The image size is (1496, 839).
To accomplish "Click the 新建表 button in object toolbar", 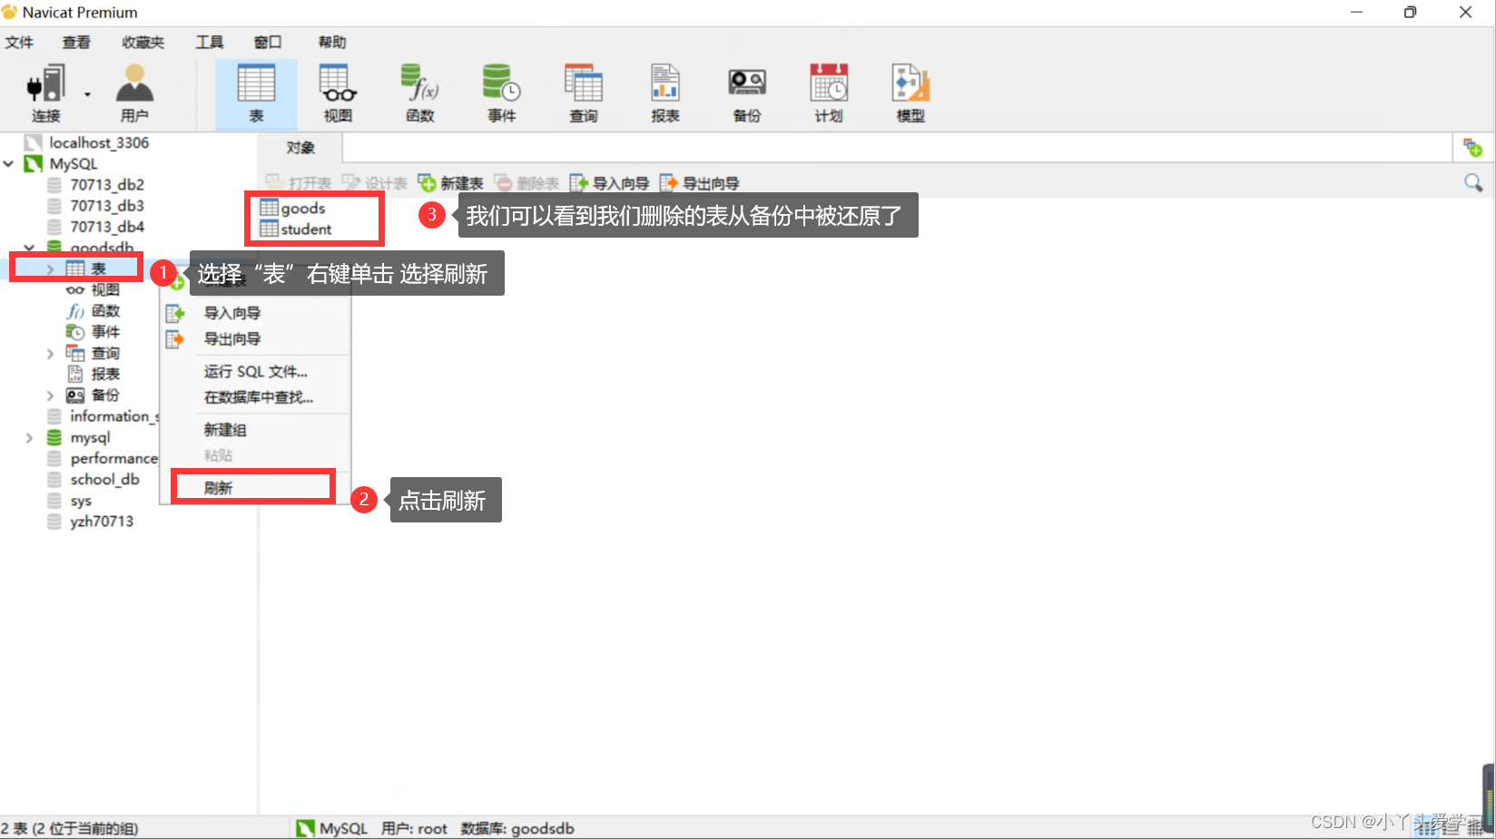I will (450, 183).
